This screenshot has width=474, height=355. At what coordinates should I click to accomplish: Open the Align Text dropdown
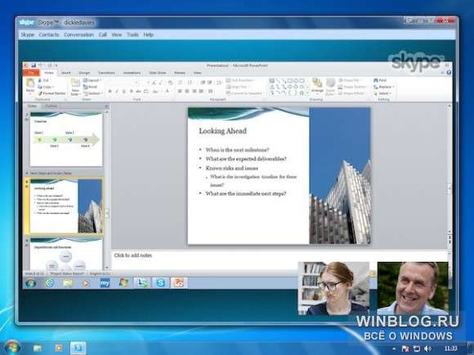237,87
